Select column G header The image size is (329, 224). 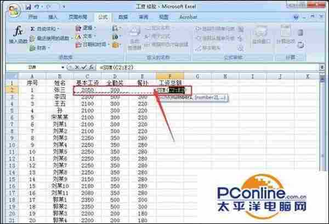click(x=197, y=77)
